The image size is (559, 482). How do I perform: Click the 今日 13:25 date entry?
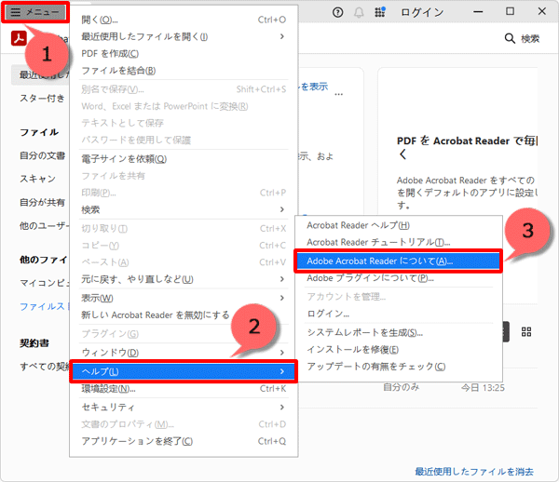point(483,388)
